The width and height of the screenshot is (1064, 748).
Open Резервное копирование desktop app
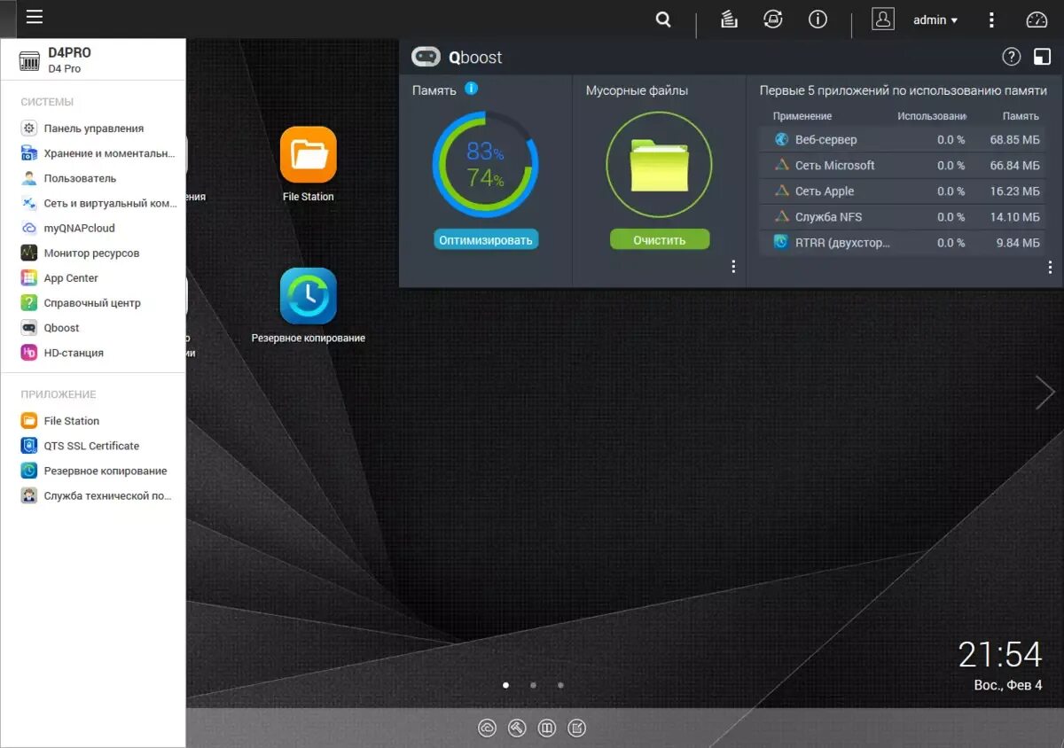point(308,295)
